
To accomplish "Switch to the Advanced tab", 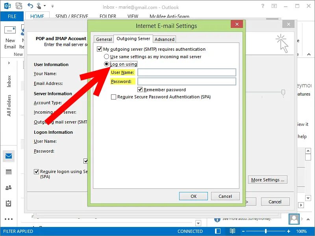I will (165, 39).
